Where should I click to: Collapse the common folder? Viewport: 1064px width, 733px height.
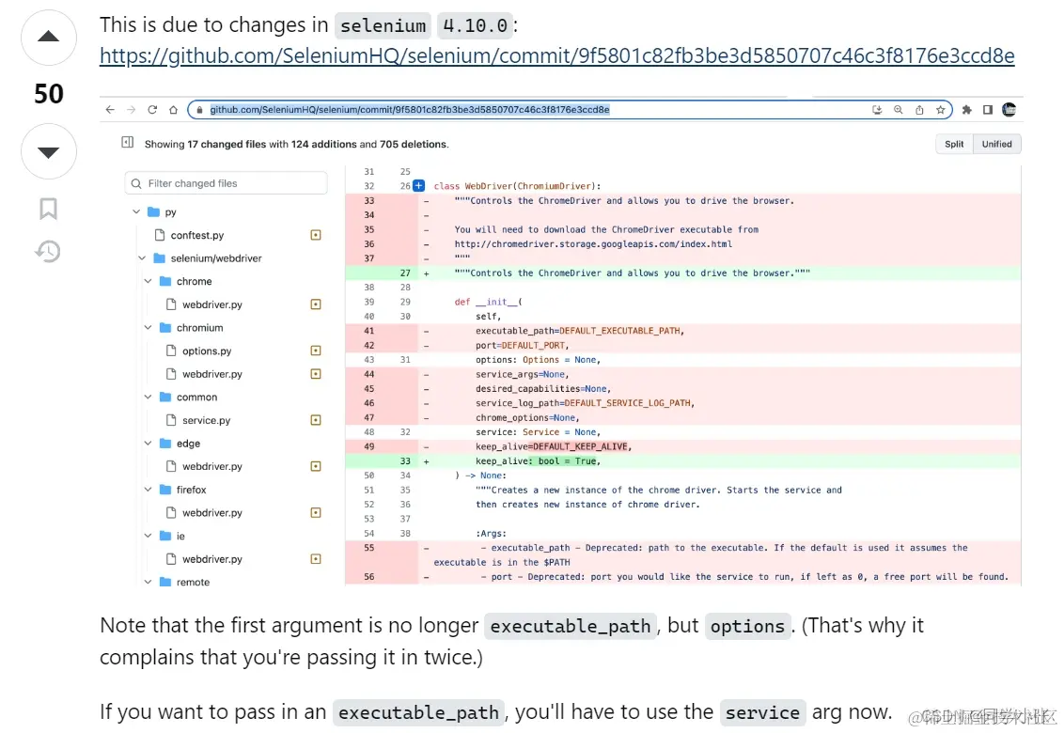click(148, 397)
